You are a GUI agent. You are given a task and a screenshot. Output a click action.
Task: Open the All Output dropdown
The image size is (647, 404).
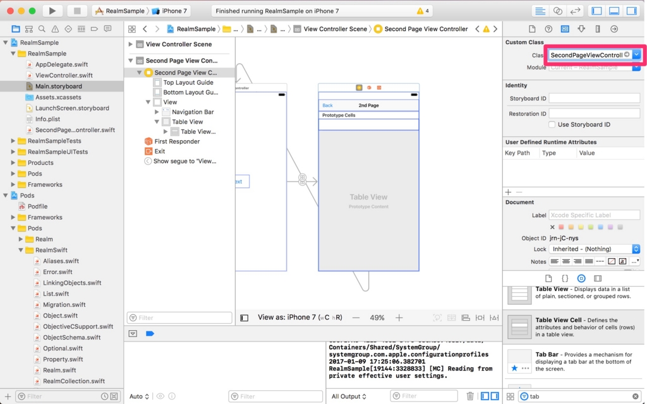click(x=349, y=396)
